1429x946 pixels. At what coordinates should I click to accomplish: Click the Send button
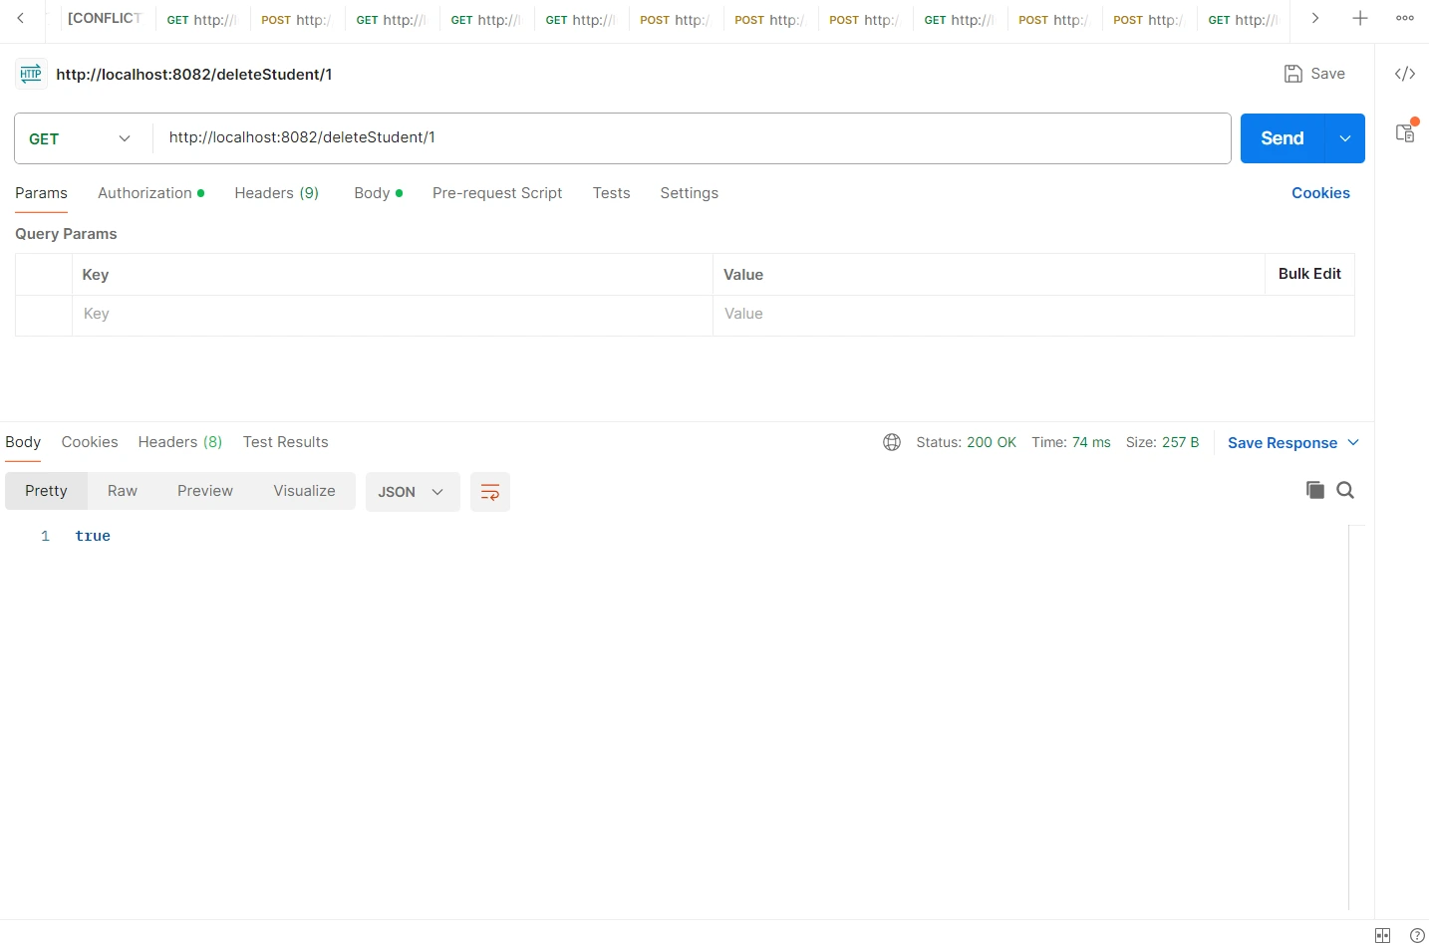click(1281, 138)
